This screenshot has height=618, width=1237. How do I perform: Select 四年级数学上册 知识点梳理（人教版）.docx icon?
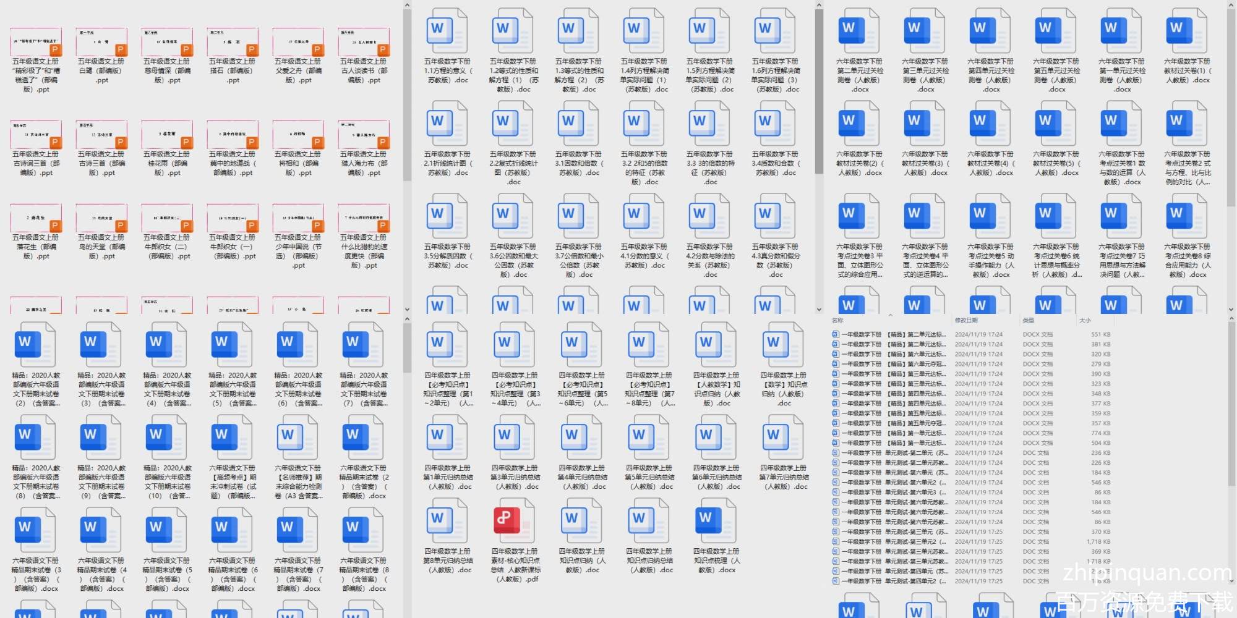(716, 521)
